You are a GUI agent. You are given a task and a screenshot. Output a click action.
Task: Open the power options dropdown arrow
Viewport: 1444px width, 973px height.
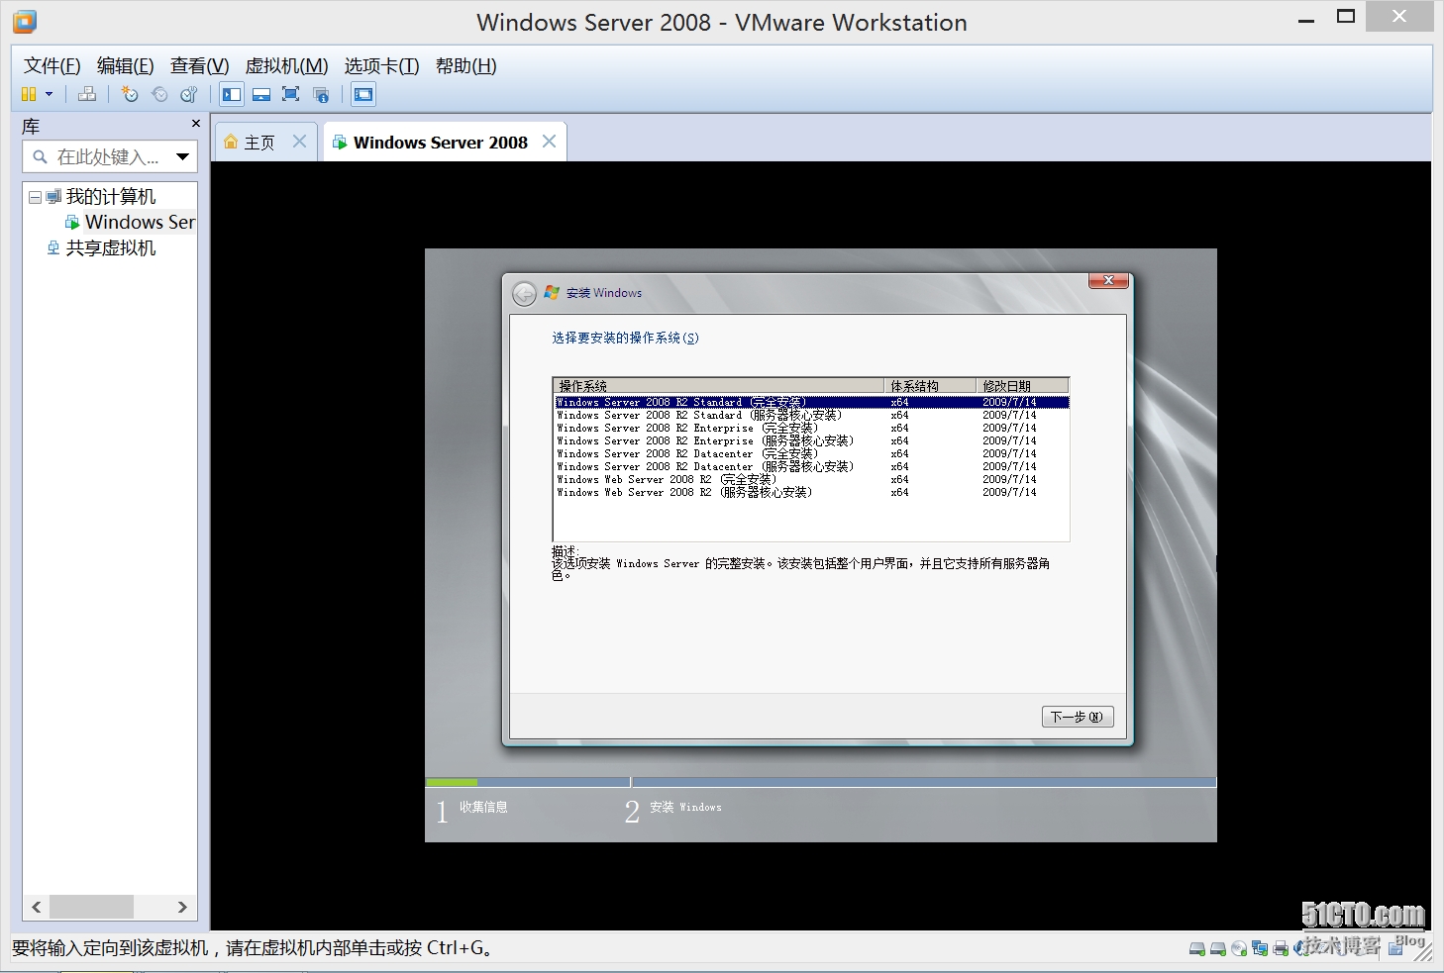point(49,94)
